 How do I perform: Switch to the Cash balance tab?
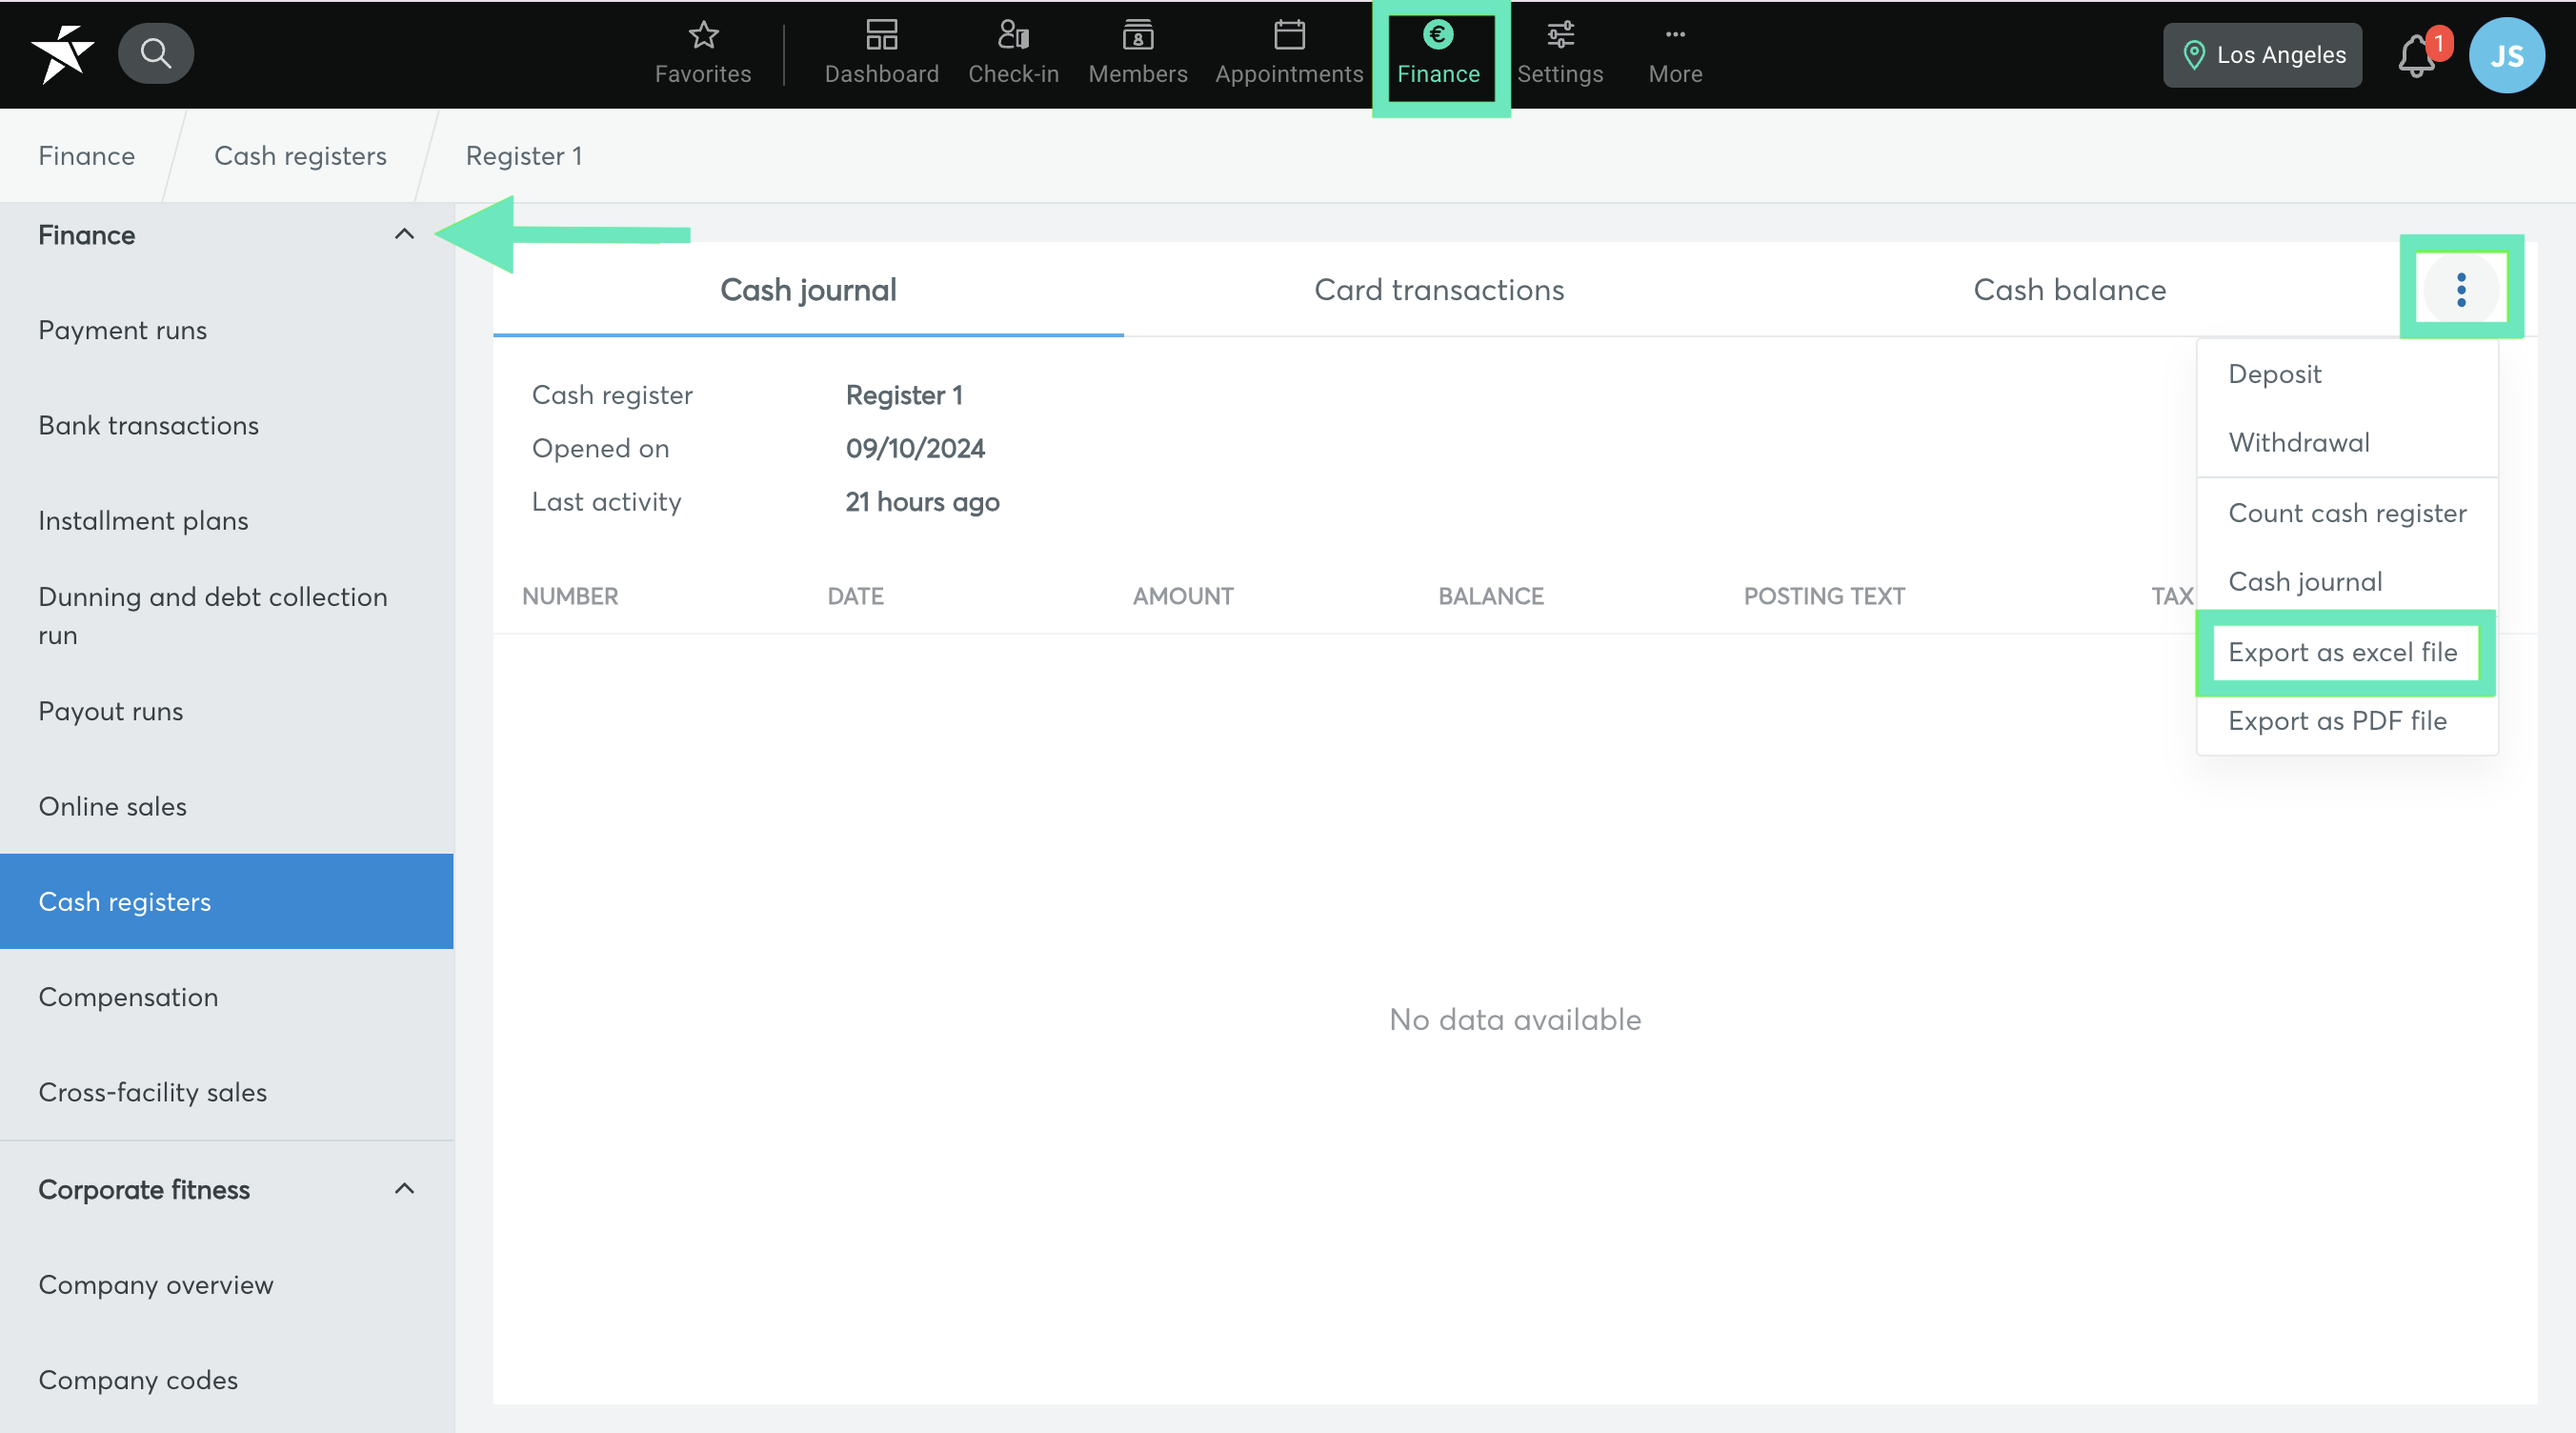[x=2070, y=290]
